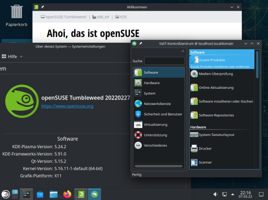Click the Fertig status bar text
The width and height of the screenshot is (268, 200).
(137, 175)
